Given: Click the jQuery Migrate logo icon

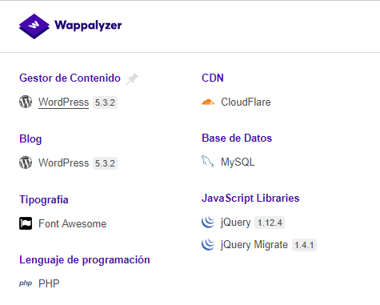Looking at the screenshot, I should (x=208, y=244).
